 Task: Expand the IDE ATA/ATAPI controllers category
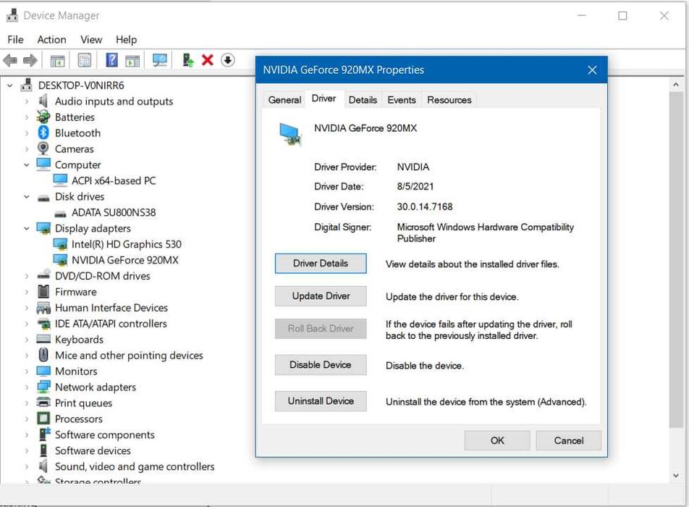tap(26, 324)
